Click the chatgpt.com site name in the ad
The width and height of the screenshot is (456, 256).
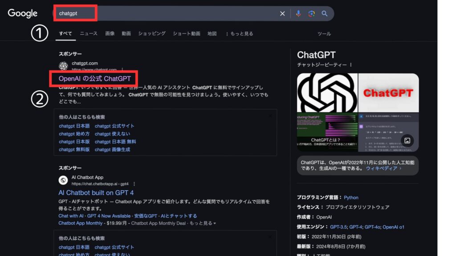click(x=85, y=63)
